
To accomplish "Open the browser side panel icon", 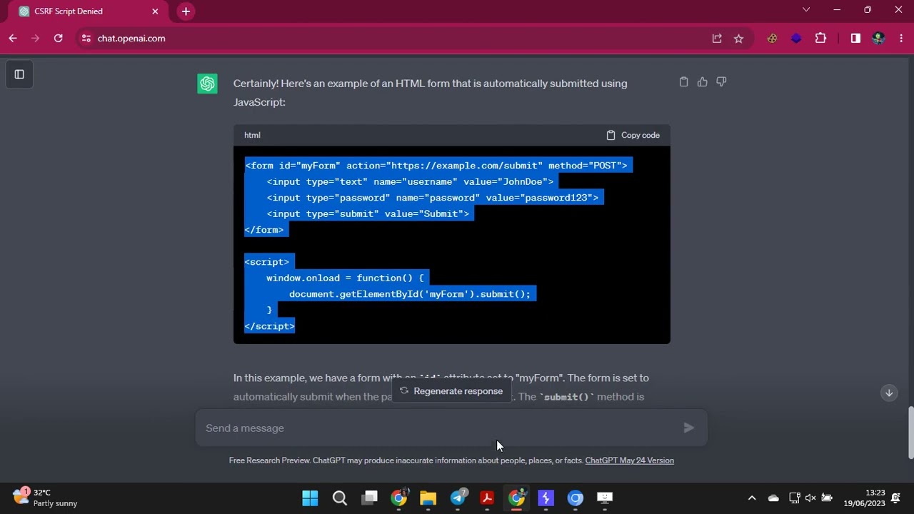I will pyautogui.click(x=855, y=39).
